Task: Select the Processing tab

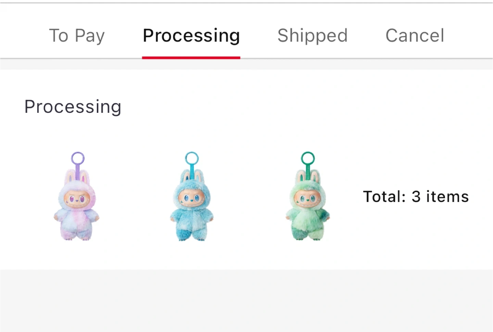Action: click(191, 35)
